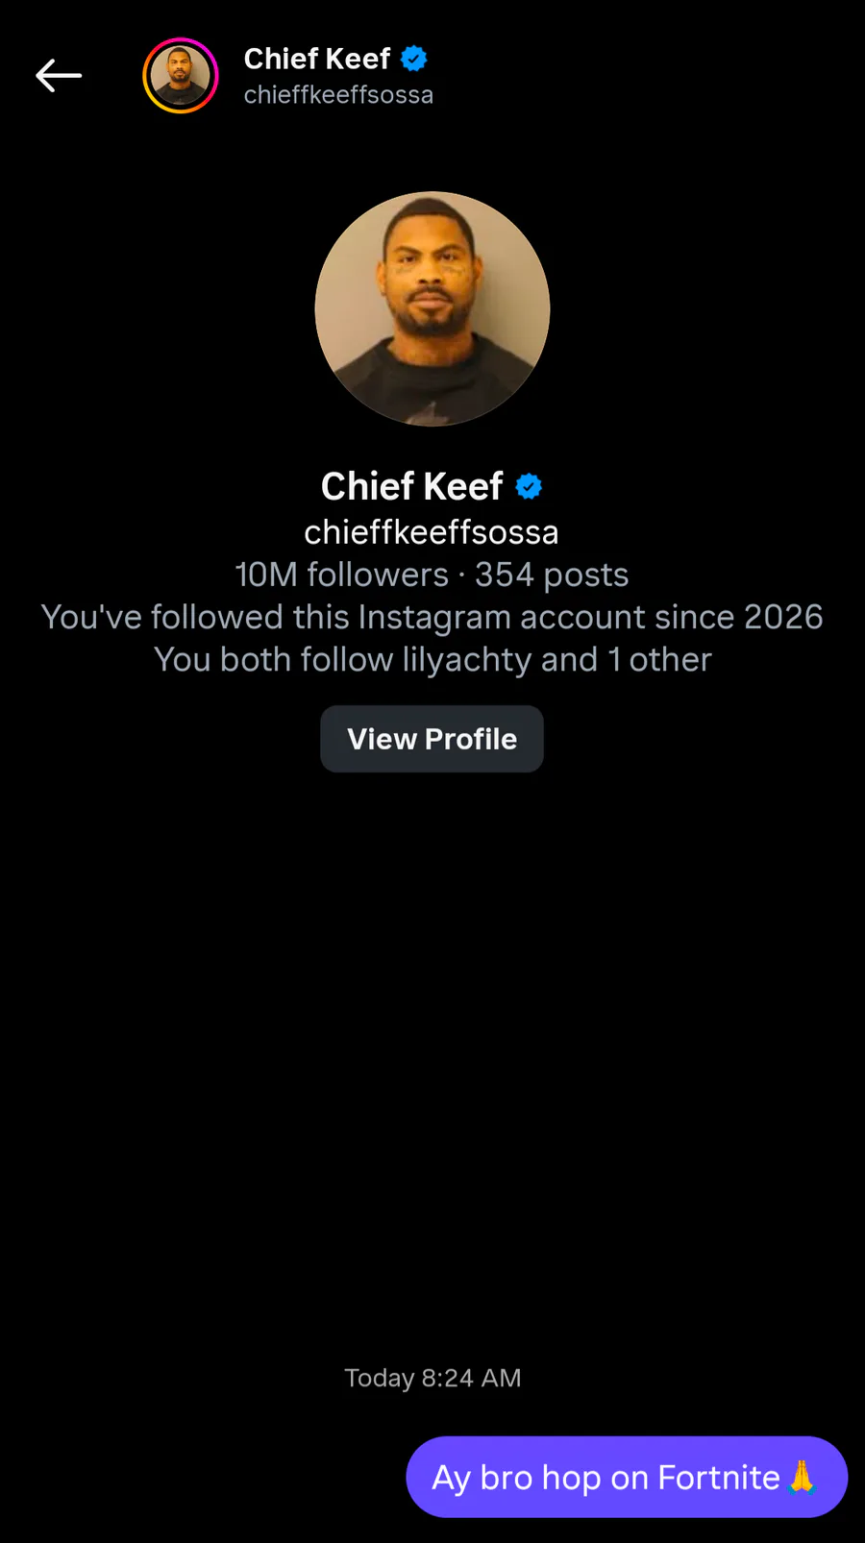The height and width of the screenshot is (1543, 865).
Task: Tap the large centered "Chief Keef" name
Action: point(411,487)
